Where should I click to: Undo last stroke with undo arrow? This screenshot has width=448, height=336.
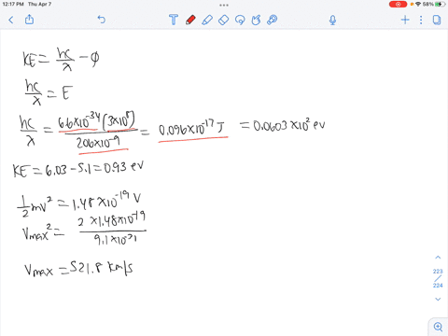(102, 20)
